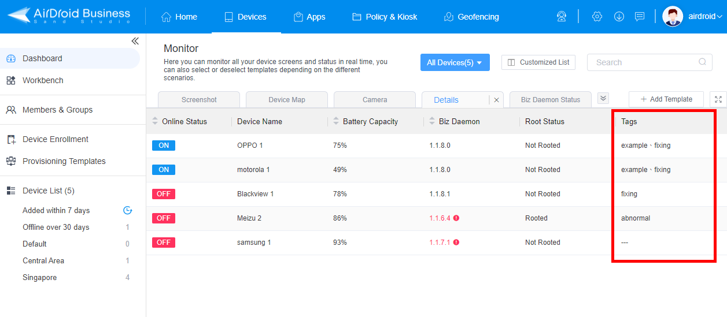Click the Tags column header

pos(629,121)
